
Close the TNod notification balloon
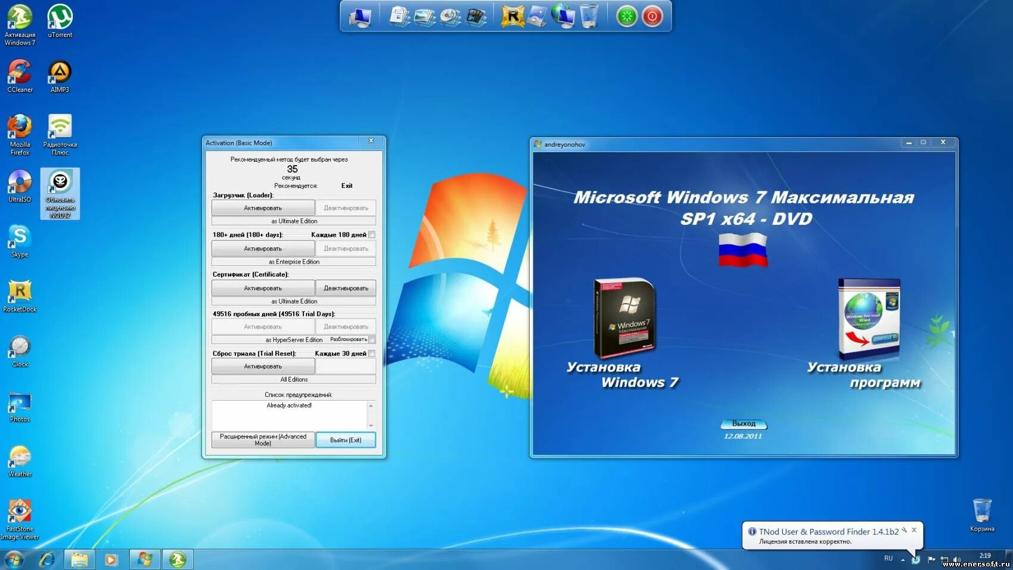coord(914,530)
